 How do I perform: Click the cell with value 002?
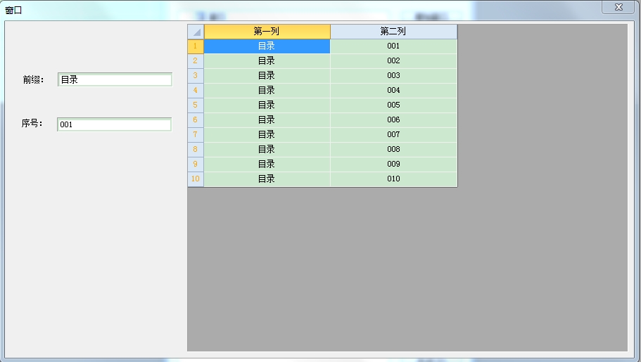click(x=393, y=61)
